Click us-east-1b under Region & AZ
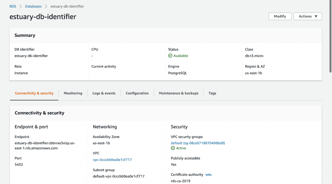This screenshot has height=184, width=332. coord(254,73)
